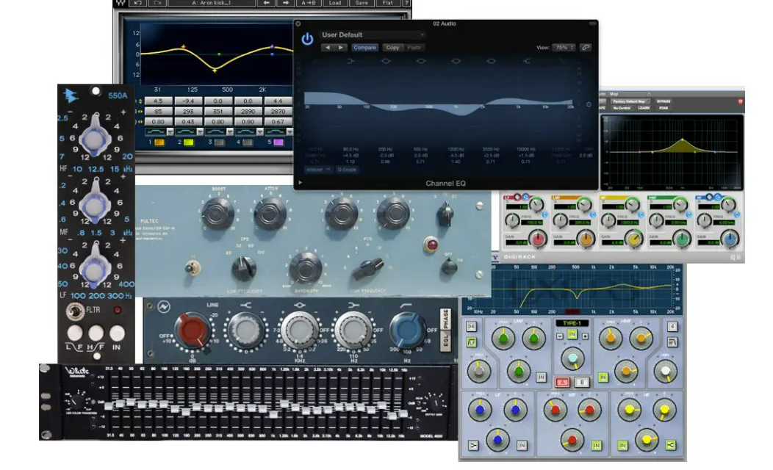The height and width of the screenshot is (470, 773).
Task: Flip the FLTR toggle switch on the 550A
Action: [x=74, y=311]
